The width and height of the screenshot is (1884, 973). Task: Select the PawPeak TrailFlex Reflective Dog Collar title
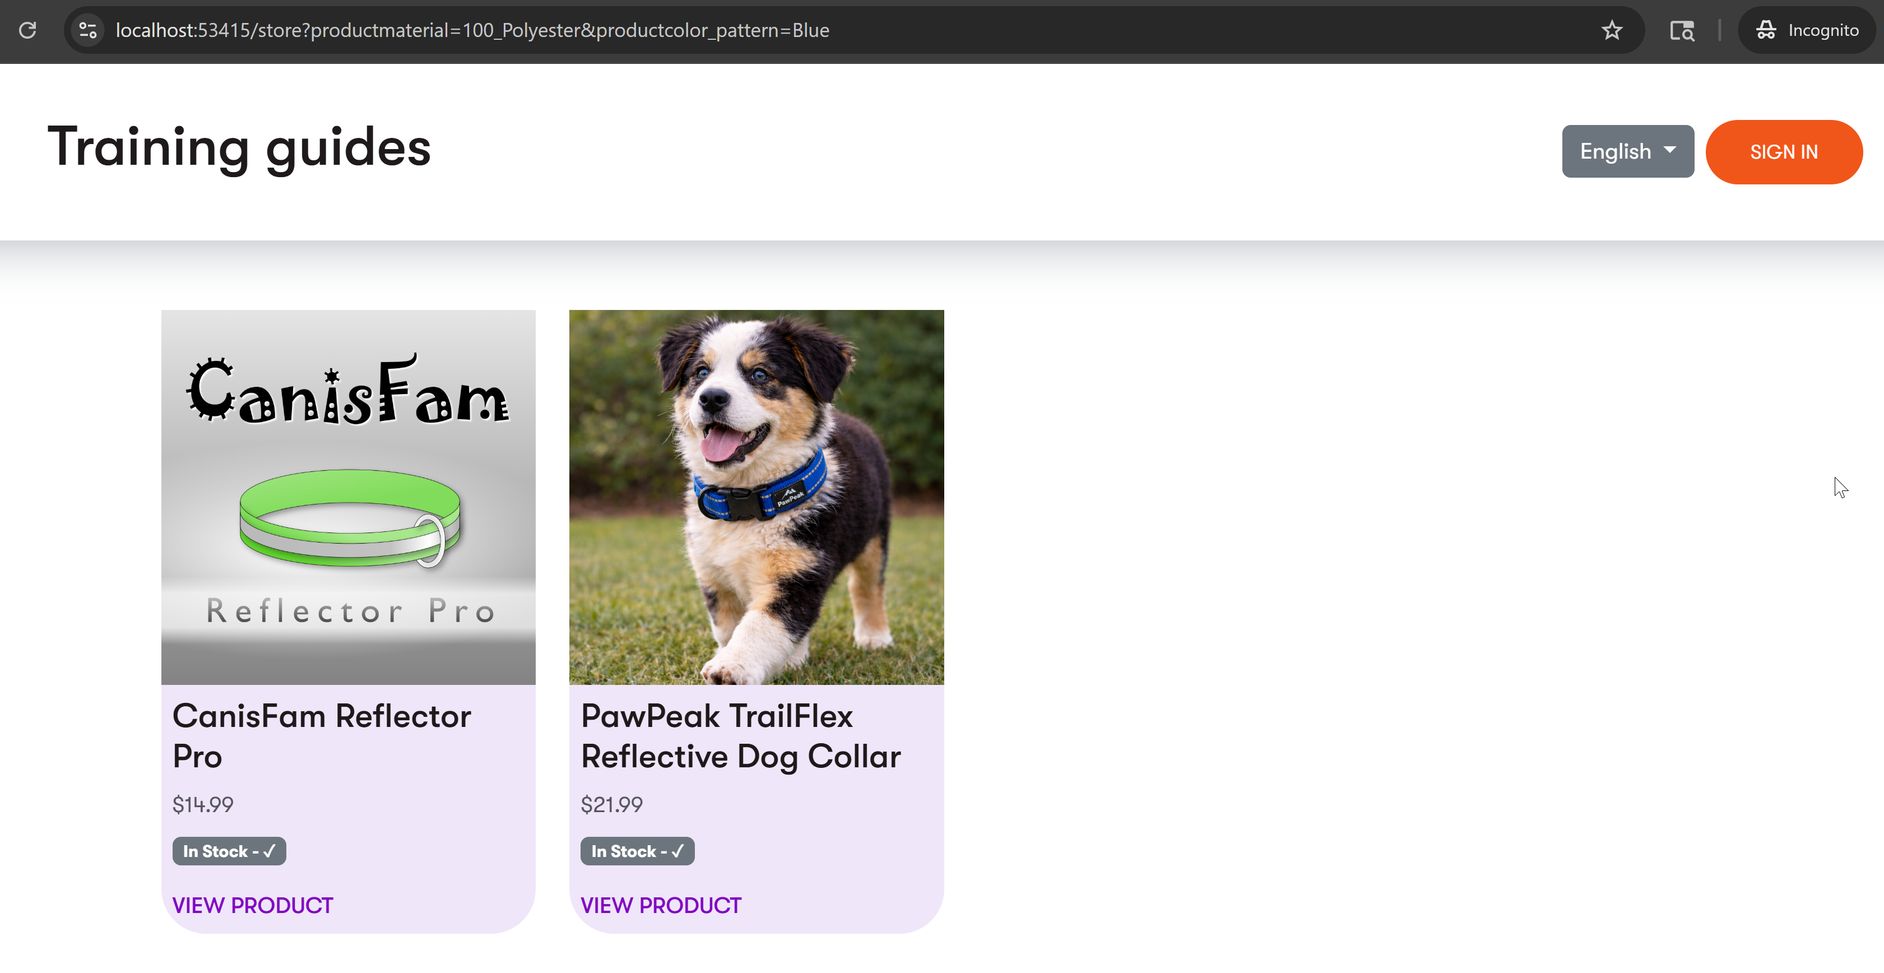tap(740, 736)
